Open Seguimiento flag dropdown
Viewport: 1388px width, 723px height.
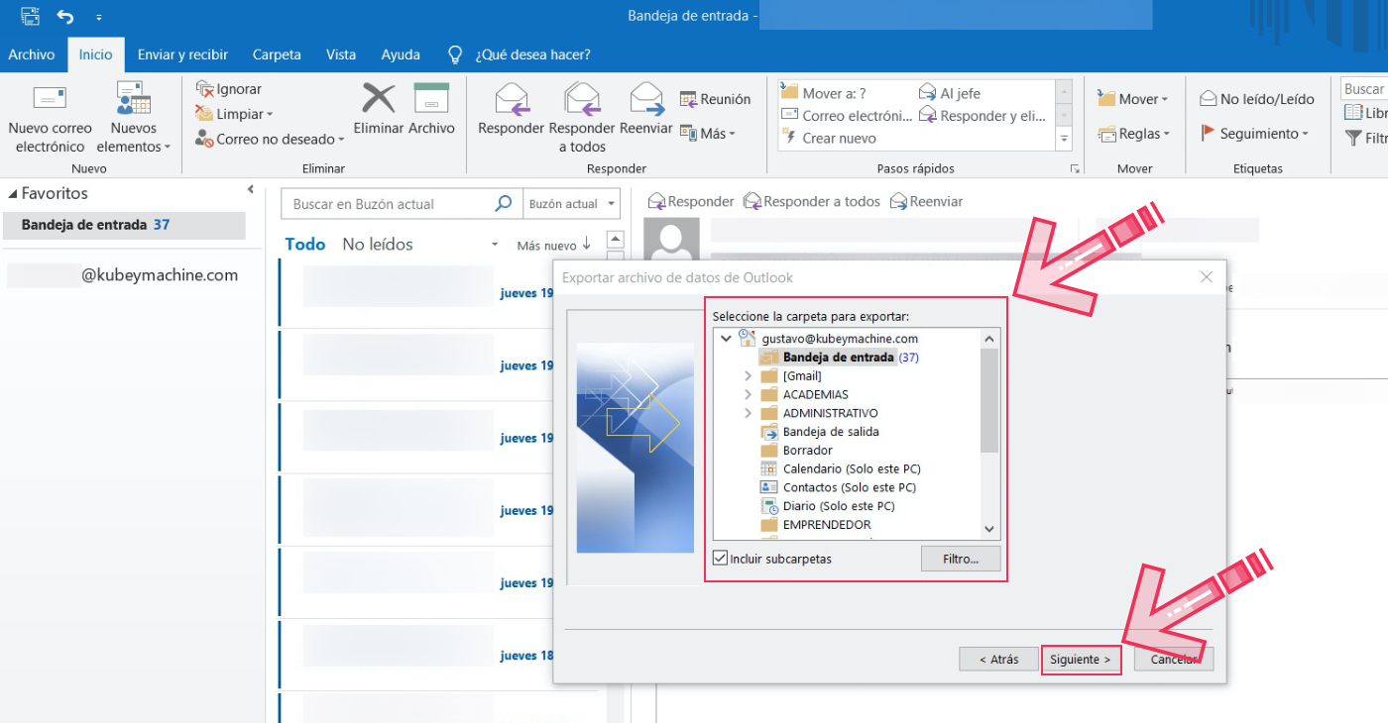1255,134
